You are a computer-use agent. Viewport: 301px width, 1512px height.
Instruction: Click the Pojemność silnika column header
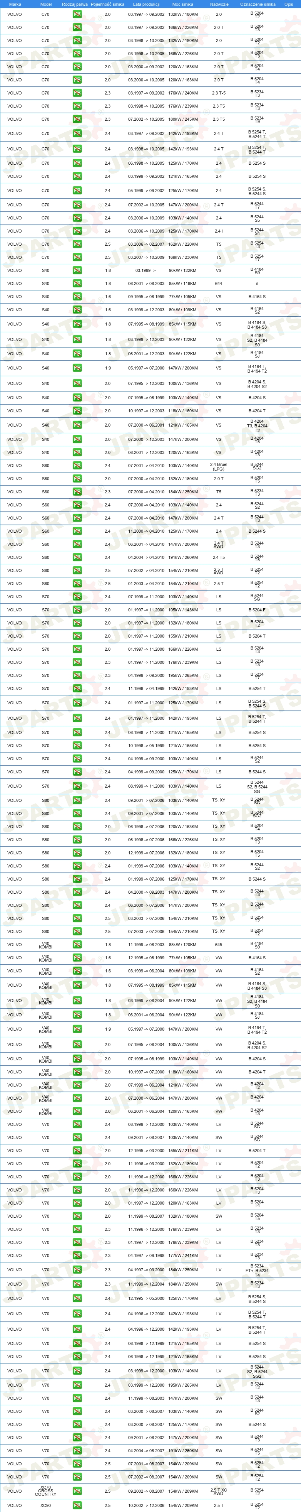[108, 4]
